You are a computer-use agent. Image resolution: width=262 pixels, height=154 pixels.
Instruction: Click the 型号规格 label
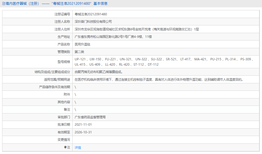[x=64, y=62]
